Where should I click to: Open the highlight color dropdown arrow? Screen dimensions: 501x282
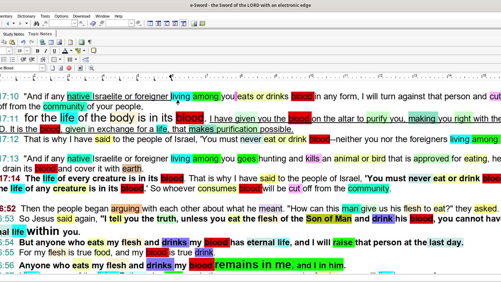(84, 51)
